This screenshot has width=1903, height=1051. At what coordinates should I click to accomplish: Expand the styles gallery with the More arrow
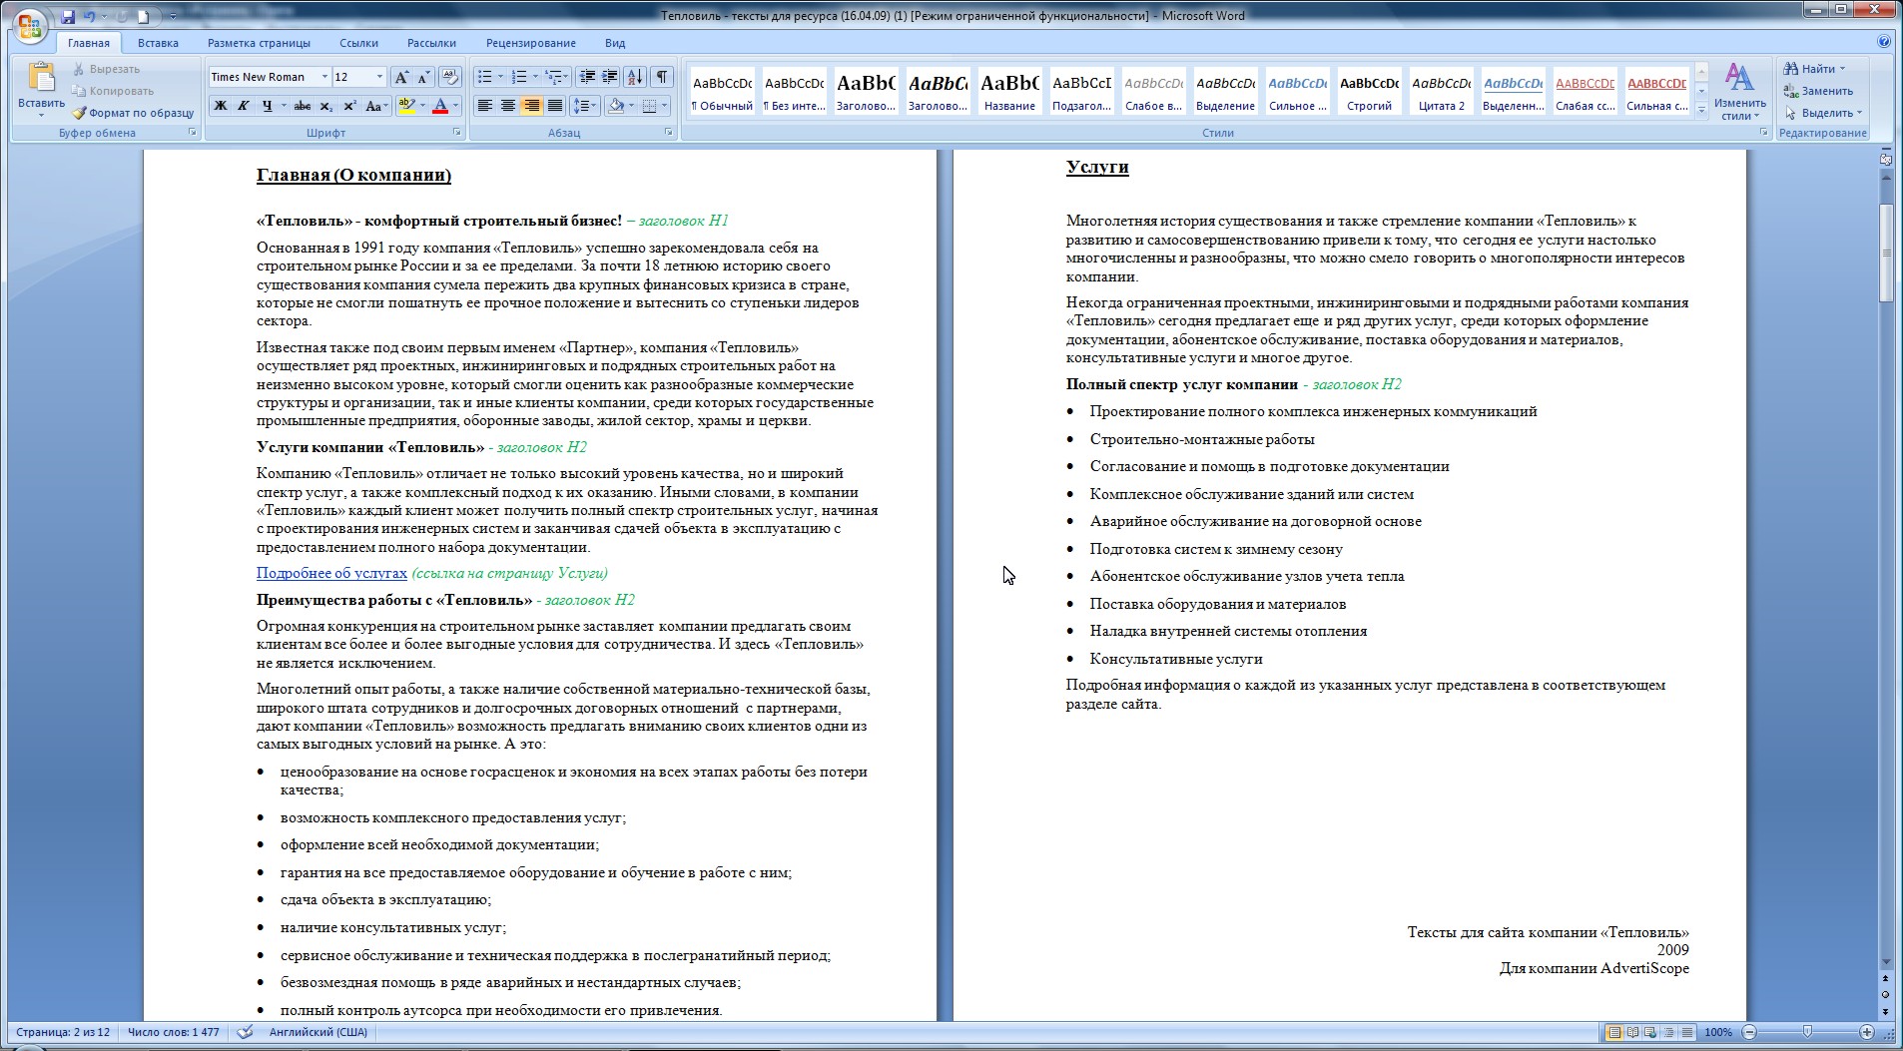pyautogui.click(x=1702, y=111)
